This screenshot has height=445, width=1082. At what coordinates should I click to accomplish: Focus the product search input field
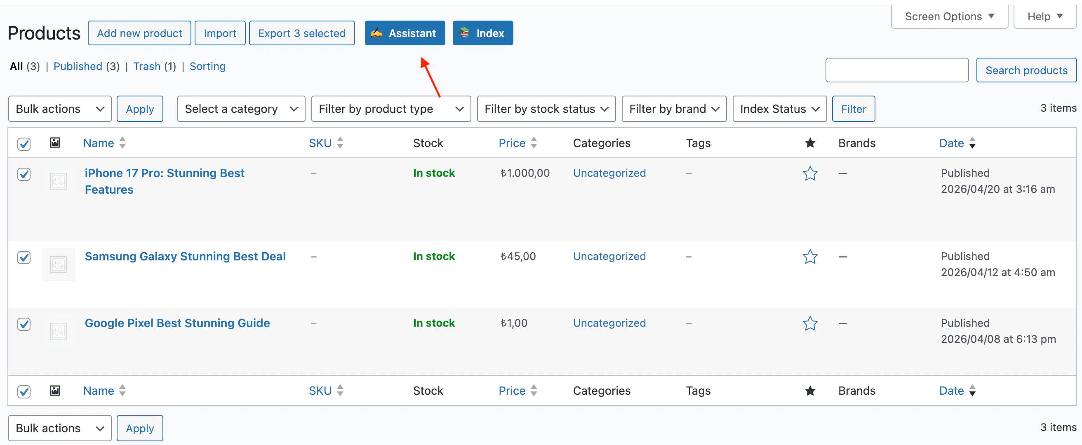(x=897, y=70)
